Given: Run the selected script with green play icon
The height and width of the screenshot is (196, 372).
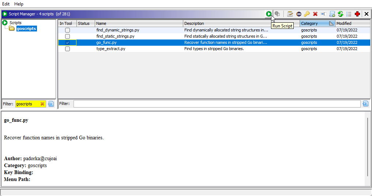Looking at the screenshot, I should point(268,14).
